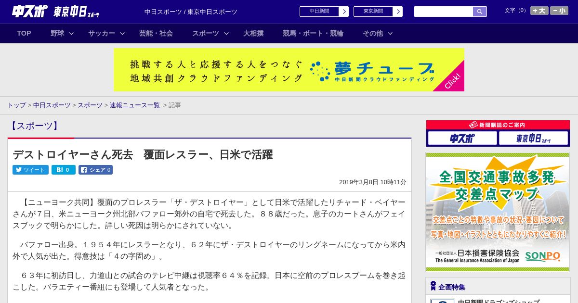The image size is (578, 303).
Task: Click the 新聞購読のご案内 heading
Action: coord(498,125)
